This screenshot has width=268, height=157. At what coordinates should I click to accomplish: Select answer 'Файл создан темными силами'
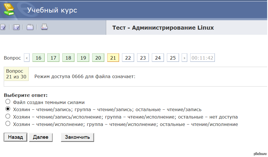pyautogui.click(x=8, y=102)
